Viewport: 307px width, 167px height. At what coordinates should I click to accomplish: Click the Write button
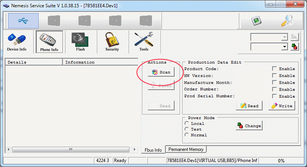[282, 106]
